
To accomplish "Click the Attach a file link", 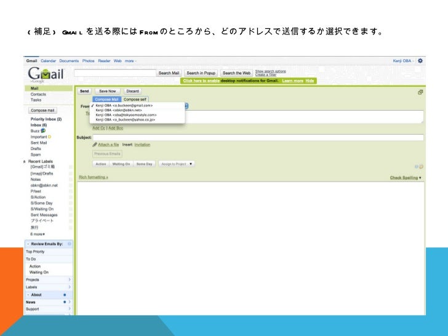I will [x=108, y=145].
